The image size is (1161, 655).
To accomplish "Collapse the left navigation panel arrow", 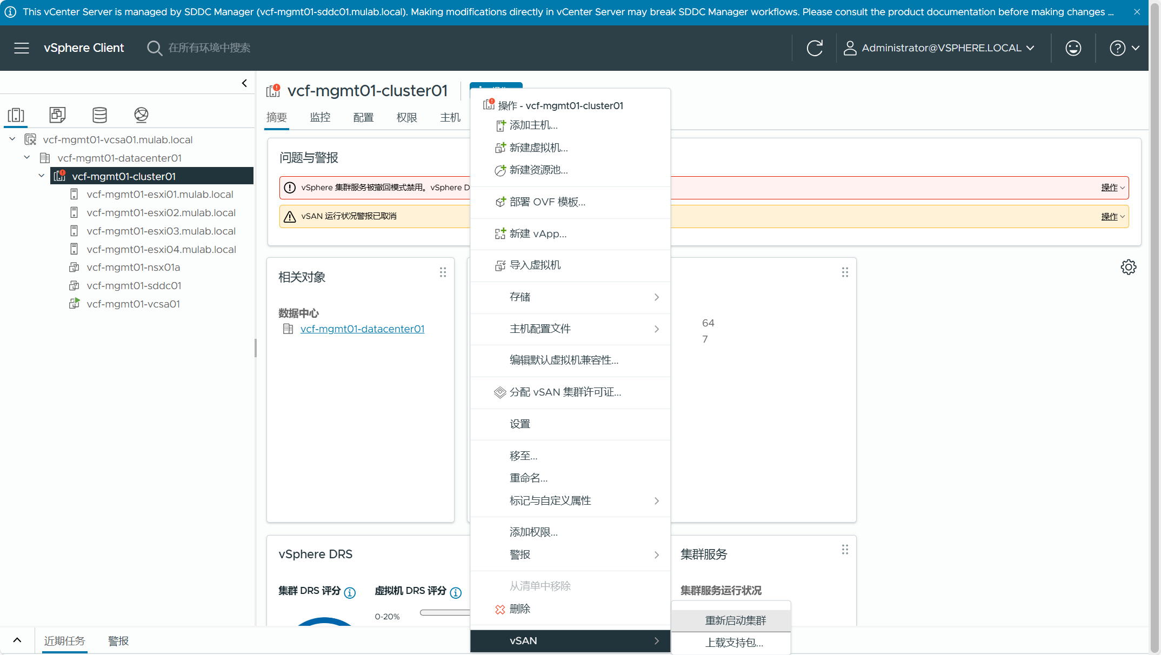I will (244, 83).
